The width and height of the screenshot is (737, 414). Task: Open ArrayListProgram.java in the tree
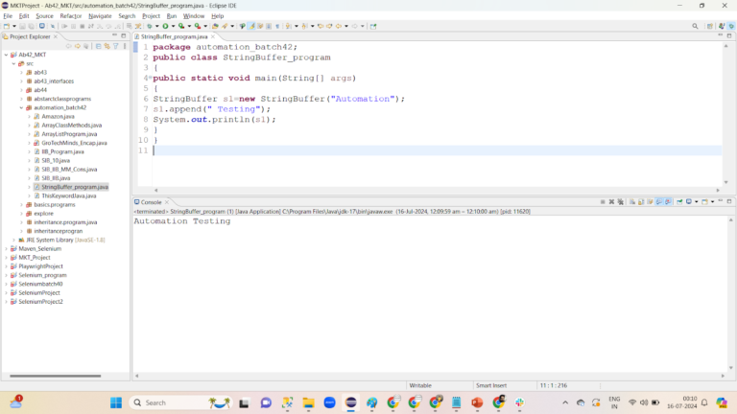69,134
